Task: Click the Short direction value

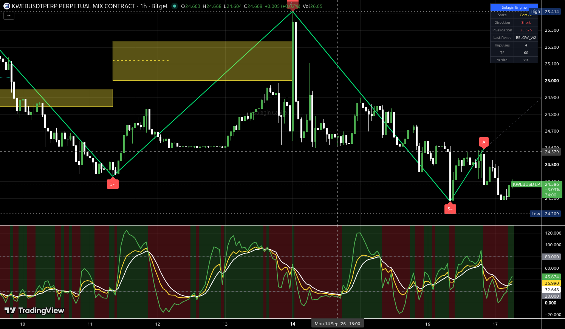Action: [x=526, y=23]
